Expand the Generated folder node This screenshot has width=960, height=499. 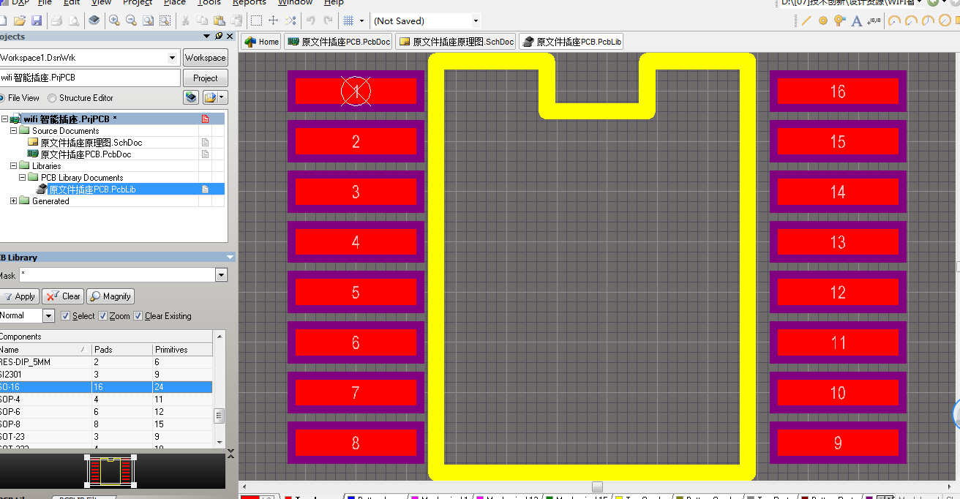pyautogui.click(x=14, y=200)
